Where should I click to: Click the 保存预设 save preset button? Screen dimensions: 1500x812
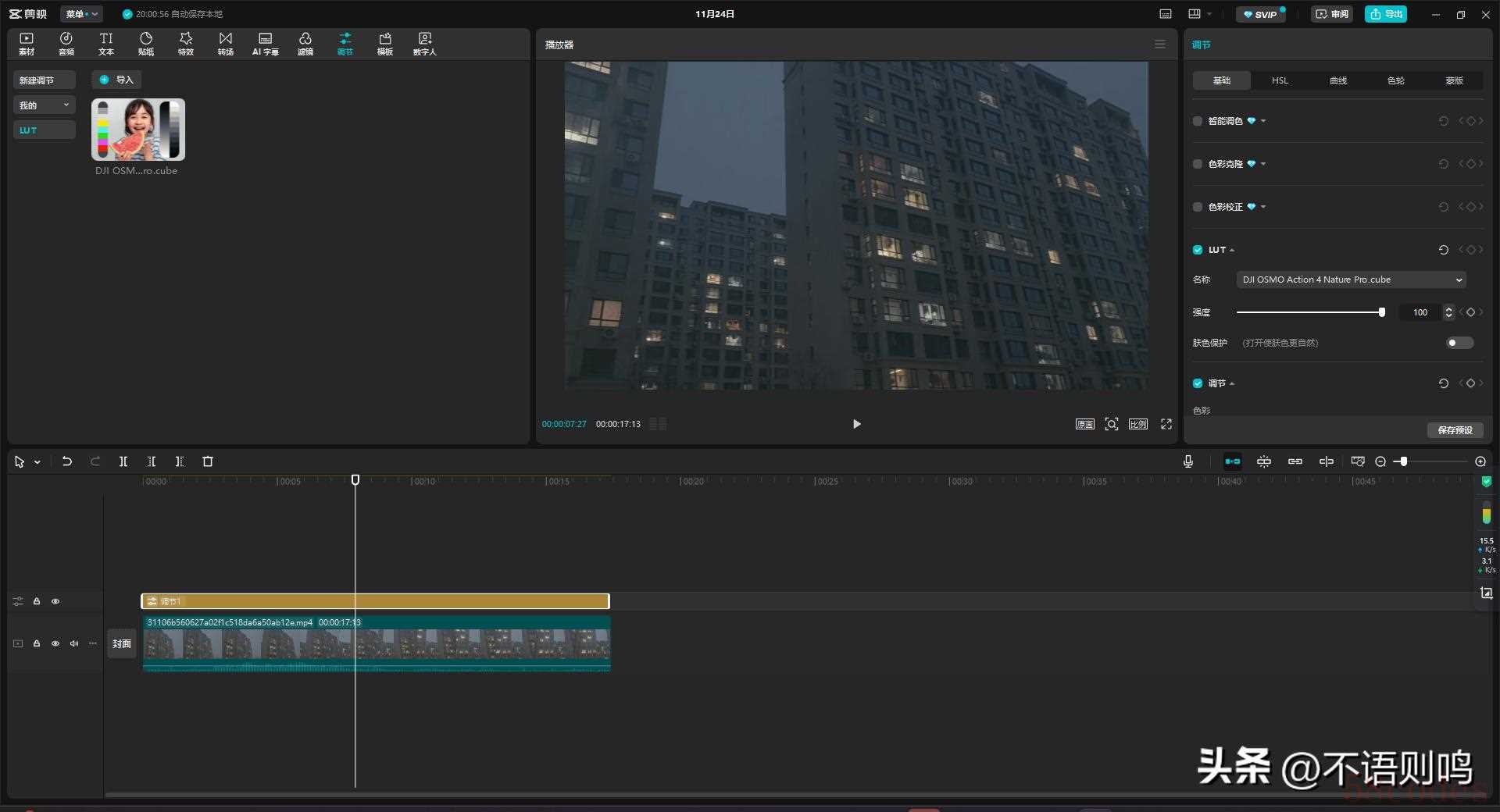(x=1455, y=430)
